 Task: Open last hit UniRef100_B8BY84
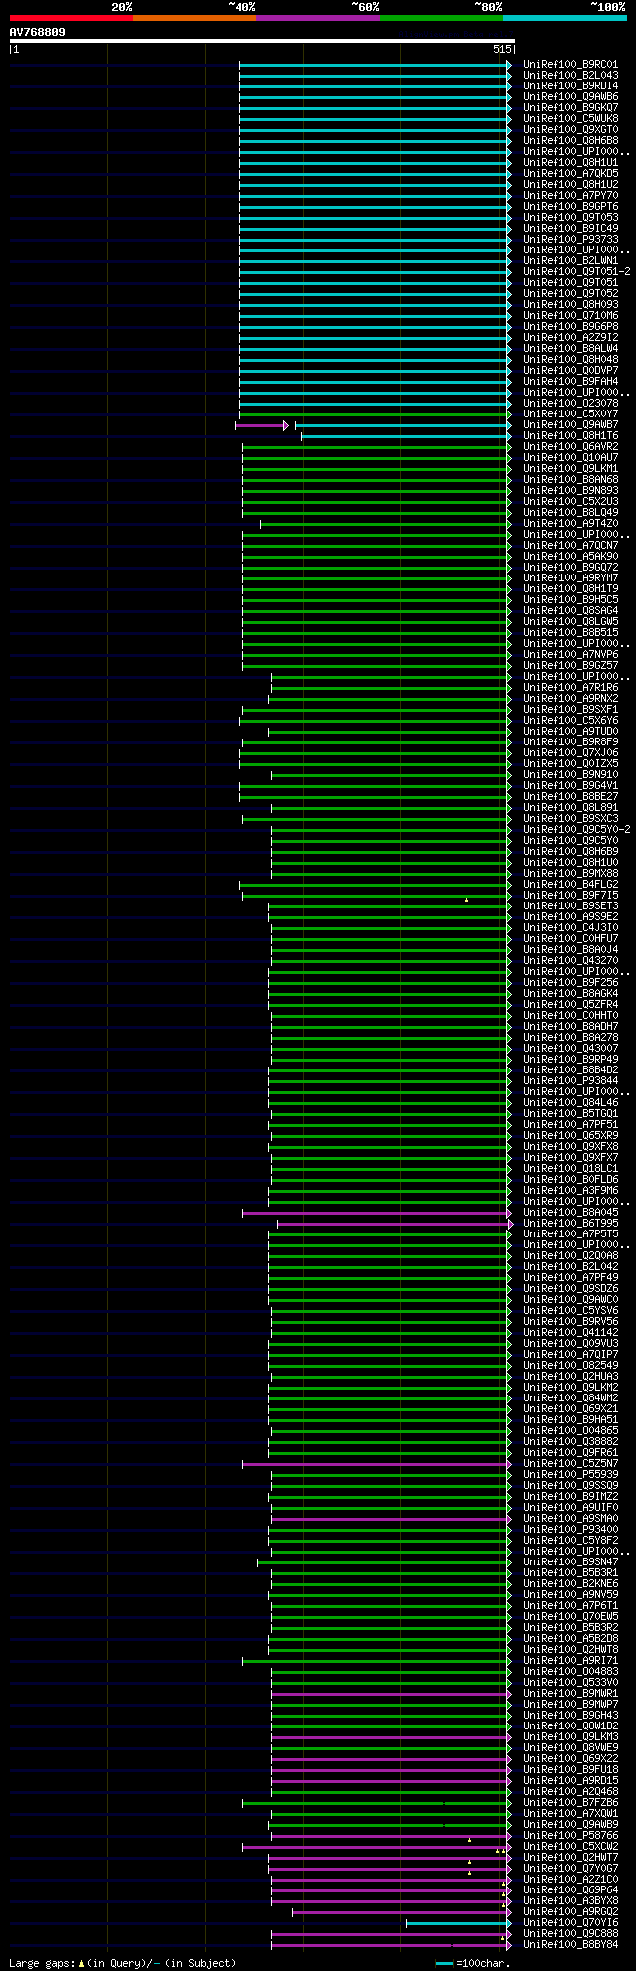[570, 1945]
